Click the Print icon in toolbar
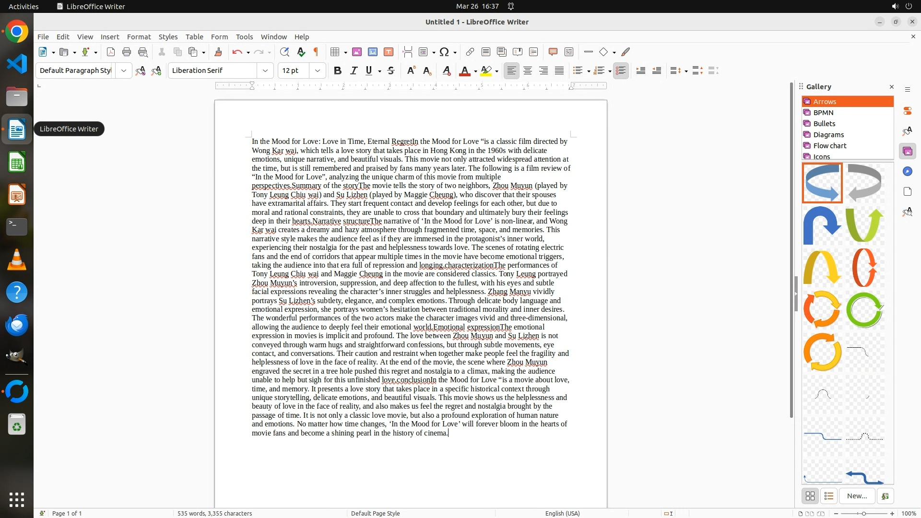Screen dimensions: 921x518 point(127,52)
